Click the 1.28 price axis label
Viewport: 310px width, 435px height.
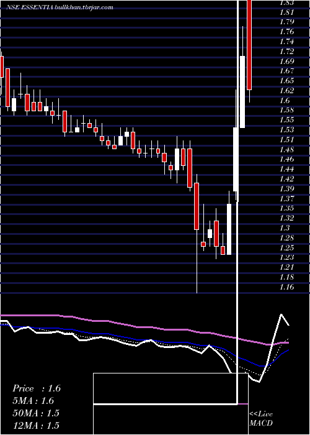[x=286, y=238]
